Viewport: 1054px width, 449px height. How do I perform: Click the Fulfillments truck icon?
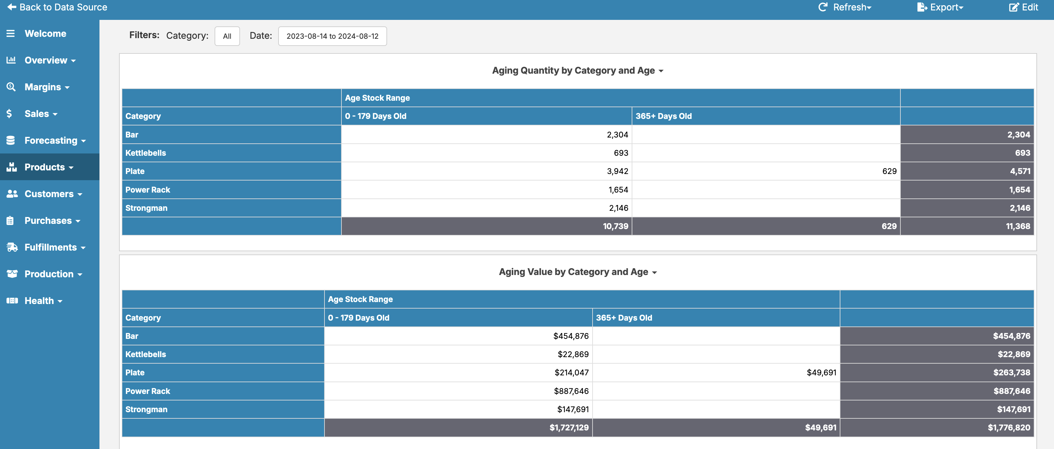[x=12, y=247]
